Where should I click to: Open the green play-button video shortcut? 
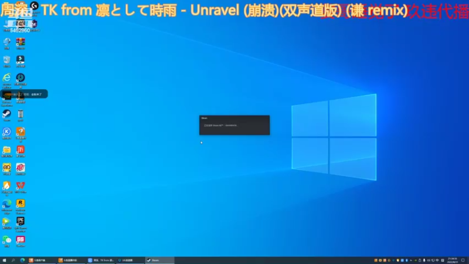coord(6,223)
